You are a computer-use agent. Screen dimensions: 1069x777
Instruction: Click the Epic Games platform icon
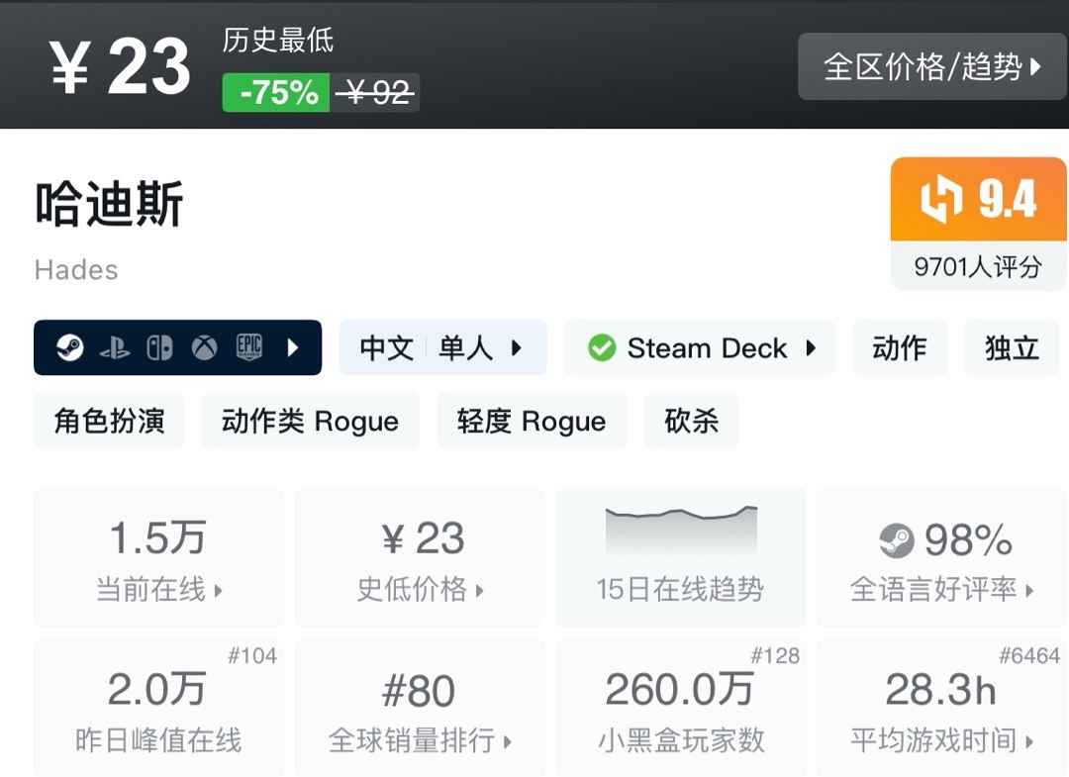(x=248, y=348)
